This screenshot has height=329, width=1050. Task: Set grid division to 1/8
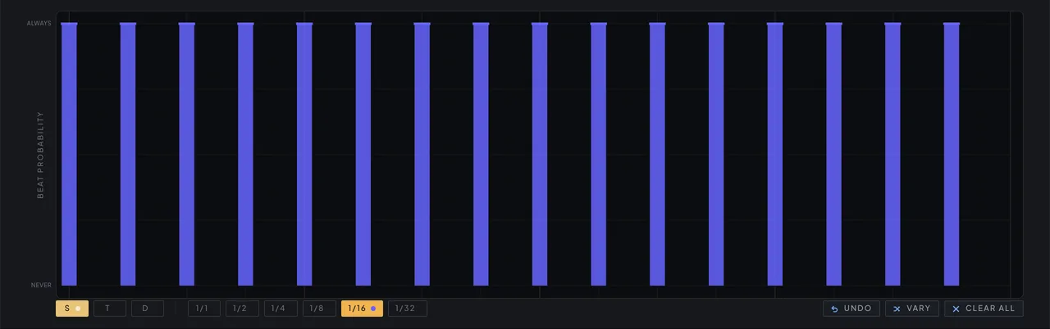click(x=318, y=309)
